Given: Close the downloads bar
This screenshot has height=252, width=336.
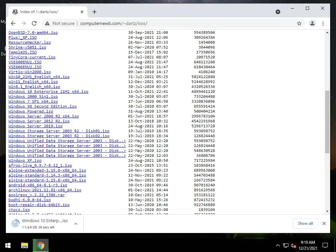Looking at the screenshot, I should click(x=324, y=223).
